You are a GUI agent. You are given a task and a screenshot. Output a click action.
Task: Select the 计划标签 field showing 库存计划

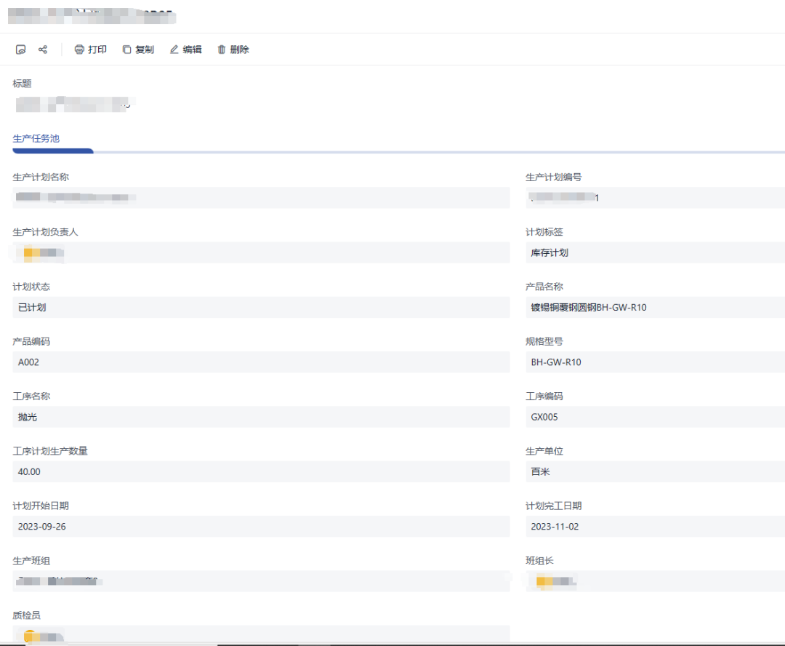[x=654, y=253]
